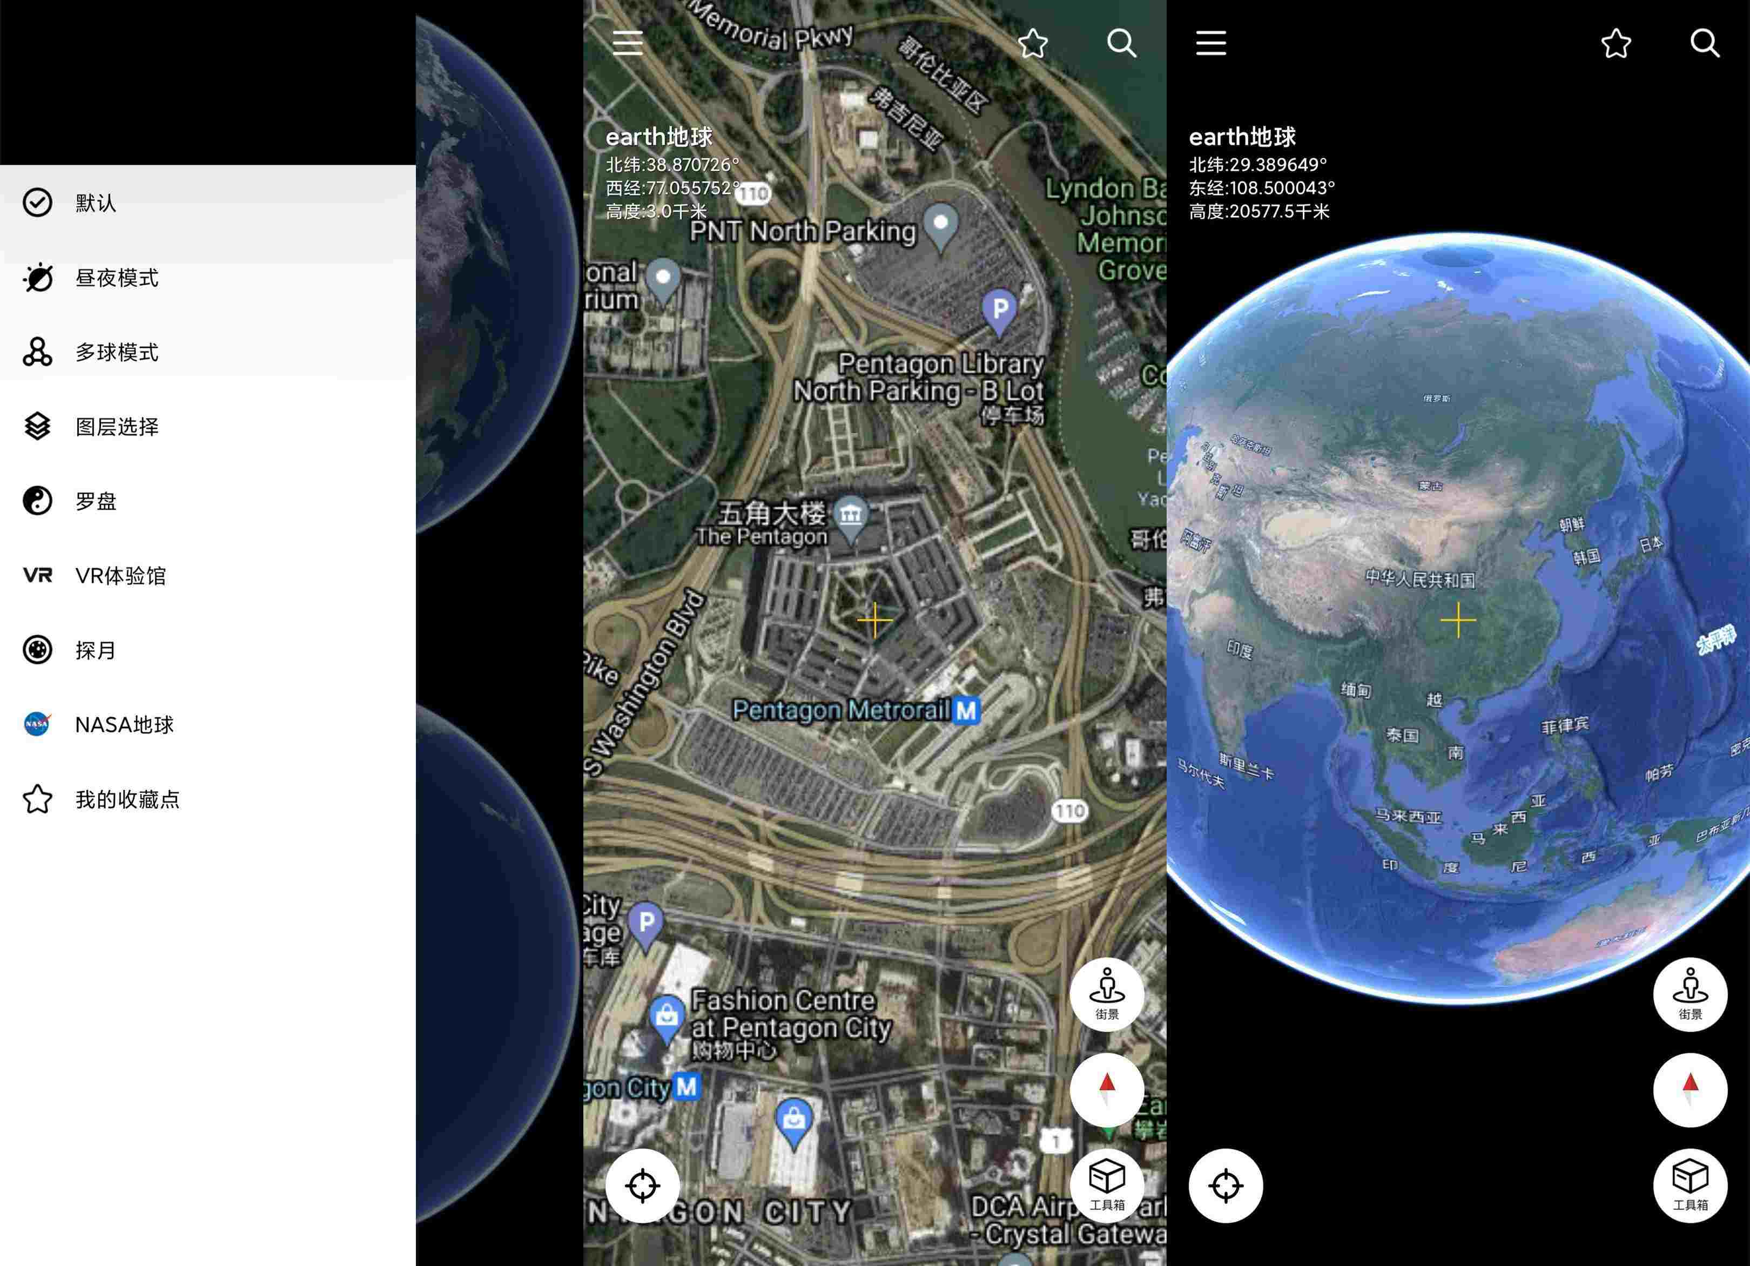This screenshot has height=1266, width=1750.
Task: Open 探月 moon exploration
Action: point(207,650)
